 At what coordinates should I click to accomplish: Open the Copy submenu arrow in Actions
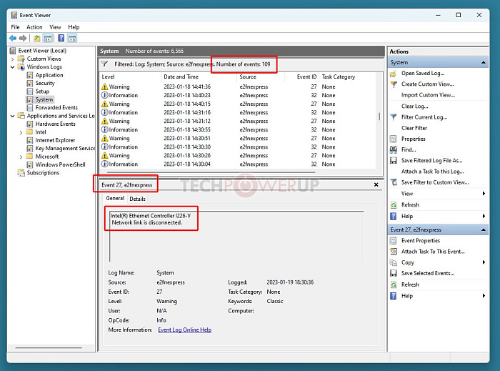point(484,262)
